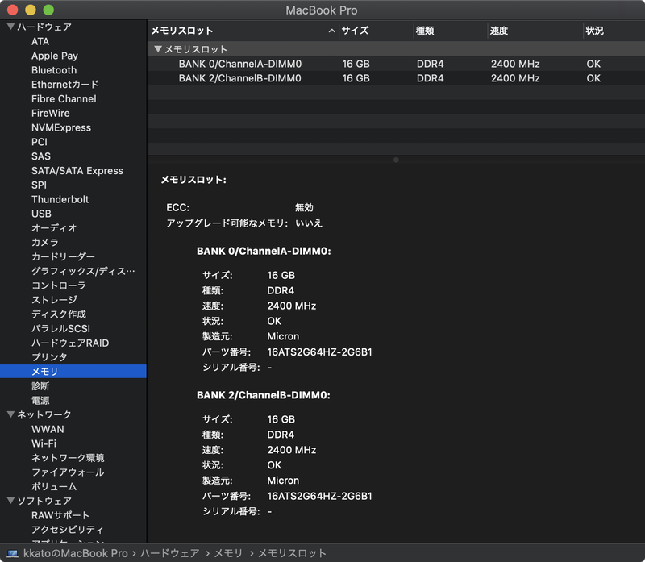Screen dimensions: 645x562
Task: Select ディスク作成 in the sidebar
Action: coord(59,314)
